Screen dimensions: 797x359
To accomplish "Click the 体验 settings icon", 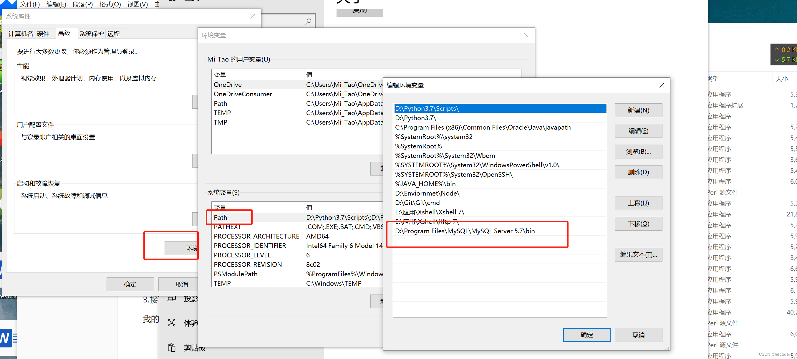I will [171, 323].
